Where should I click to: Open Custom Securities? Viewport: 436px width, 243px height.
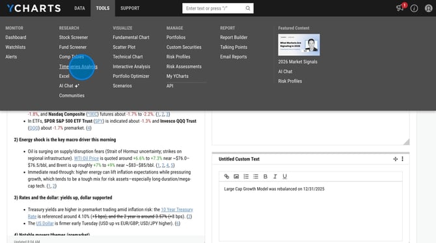click(x=184, y=47)
